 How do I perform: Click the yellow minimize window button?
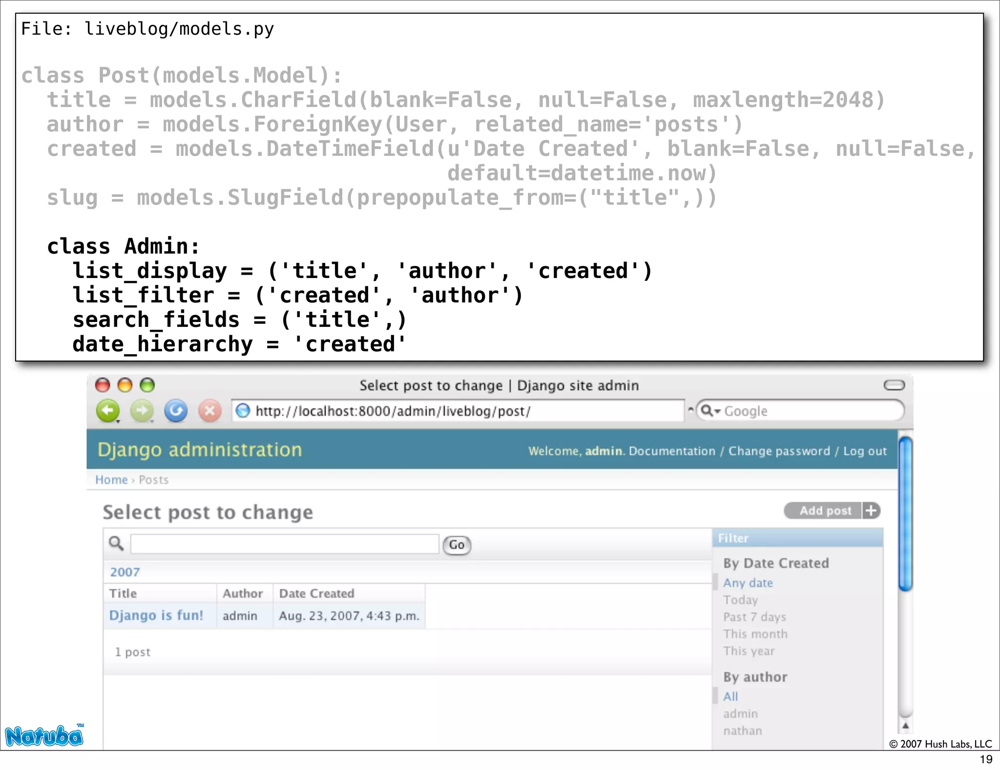[125, 385]
